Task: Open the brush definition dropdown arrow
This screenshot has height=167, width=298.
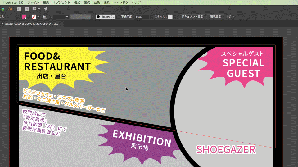Action: 117,17
